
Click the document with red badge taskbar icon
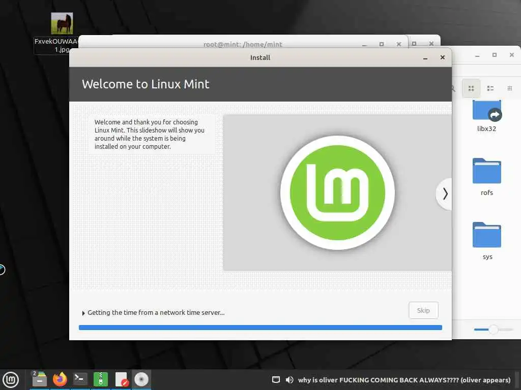click(x=122, y=379)
